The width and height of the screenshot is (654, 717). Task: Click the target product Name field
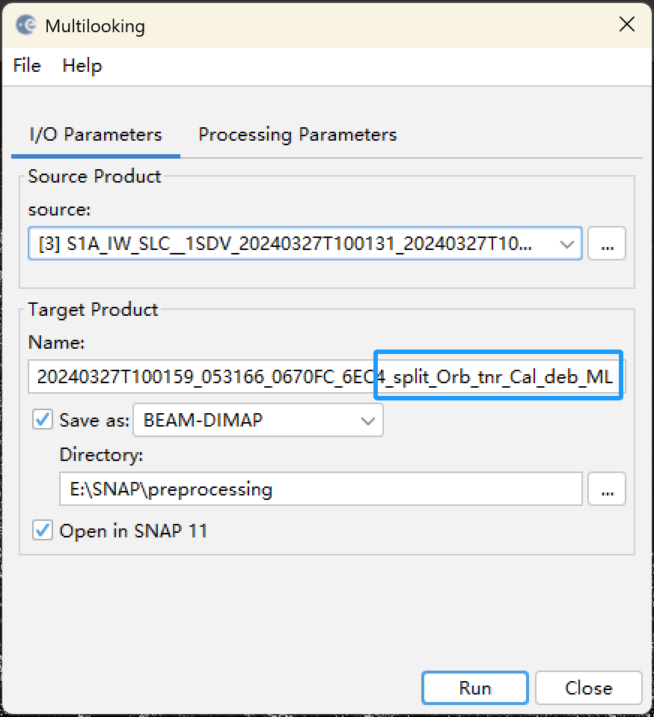pos(326,376)
